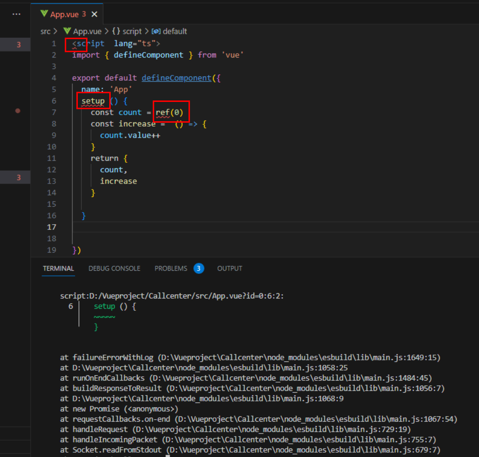Click failureErrorWithLog stack trace line

coord(250,357)
